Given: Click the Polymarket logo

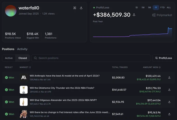Looking at the screenshot, I should pos(162,15).
